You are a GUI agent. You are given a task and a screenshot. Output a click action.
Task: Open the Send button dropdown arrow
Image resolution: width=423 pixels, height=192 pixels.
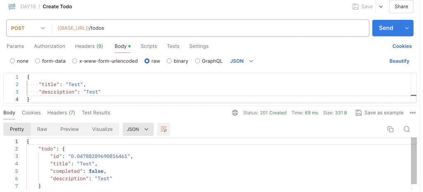[x=407, y=28]
